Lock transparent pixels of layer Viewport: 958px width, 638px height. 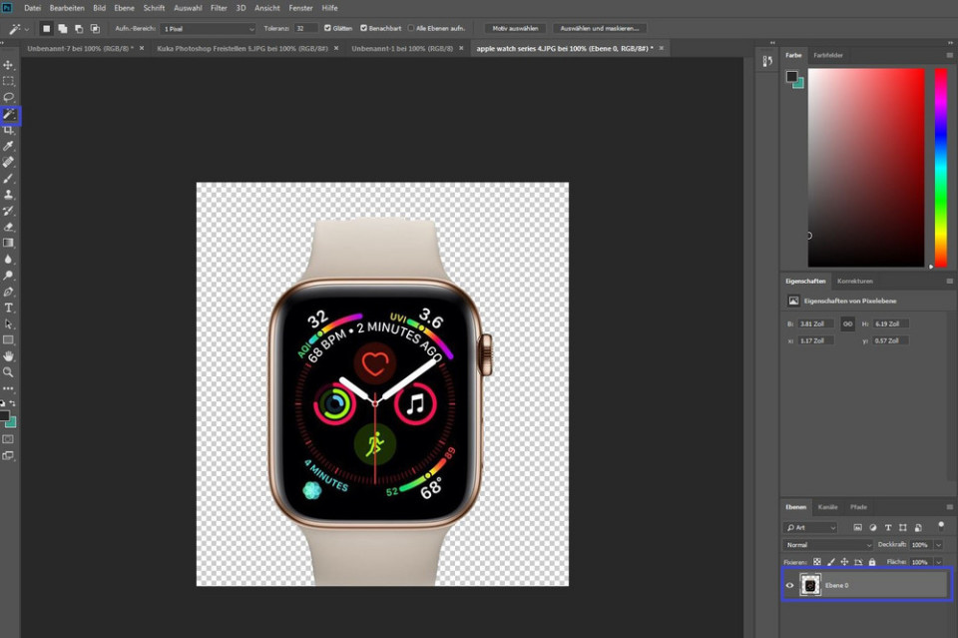click(x=817, y=561)
